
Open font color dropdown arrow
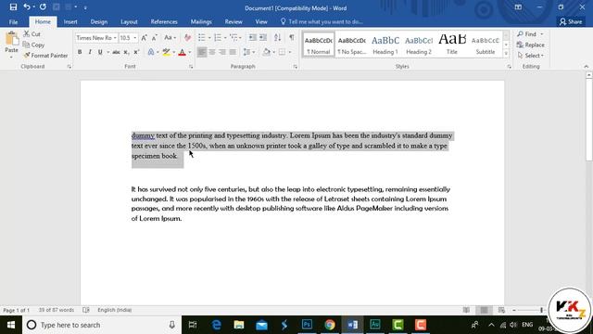tap(189, 52)
